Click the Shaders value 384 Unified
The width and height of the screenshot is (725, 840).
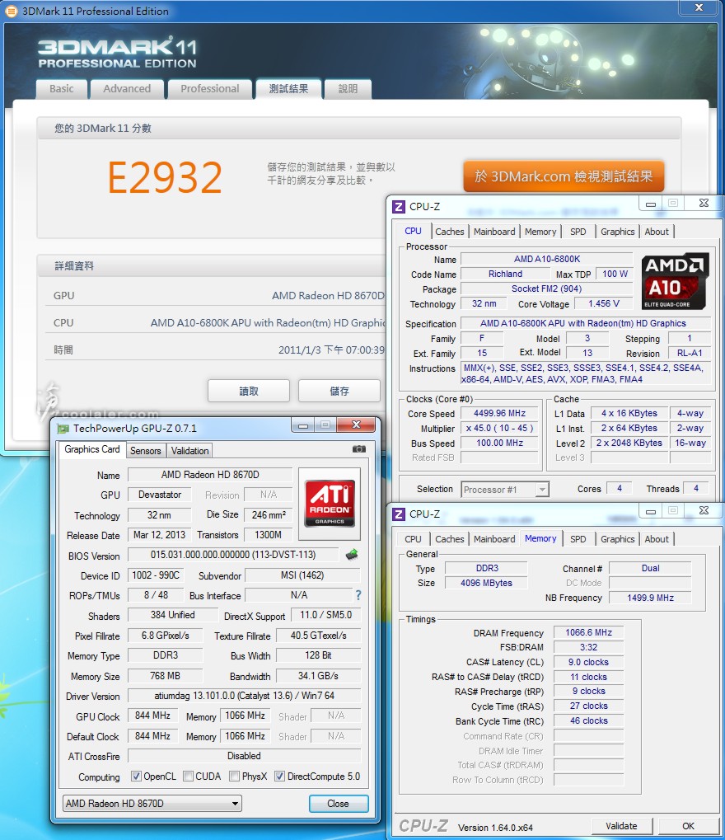pos(172,615)
